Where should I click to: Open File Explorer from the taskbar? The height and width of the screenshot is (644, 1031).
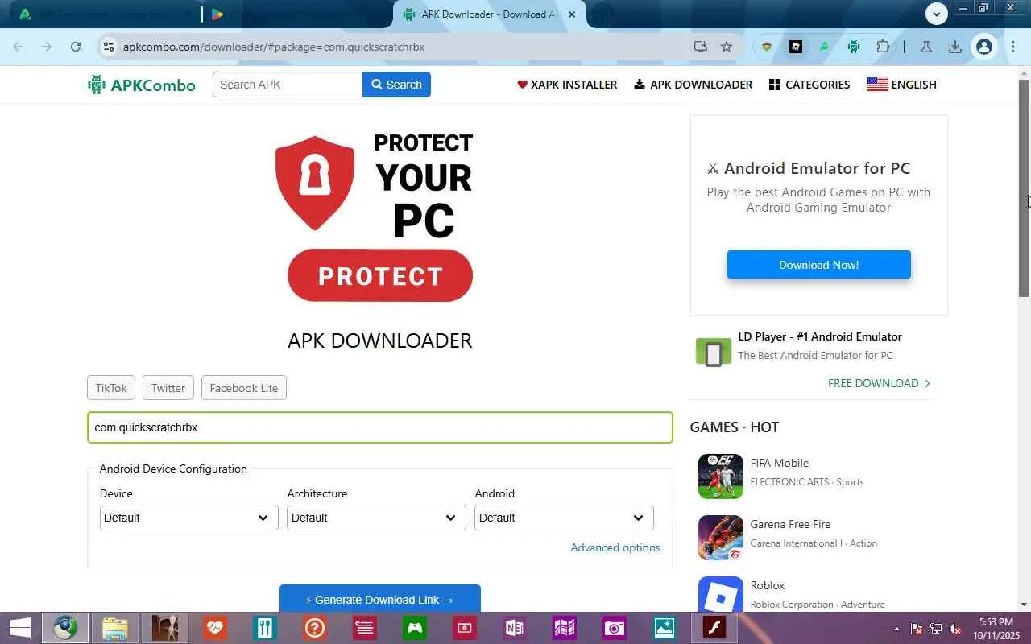point(115,628)
